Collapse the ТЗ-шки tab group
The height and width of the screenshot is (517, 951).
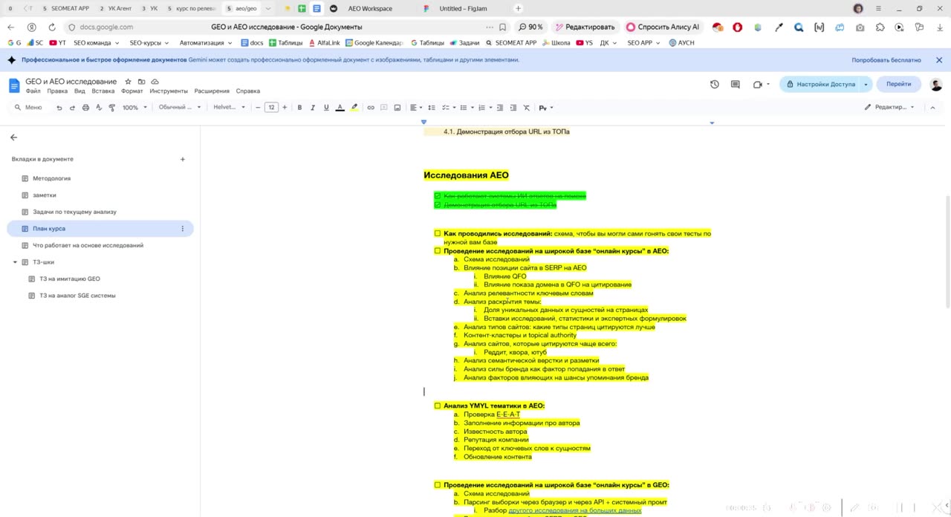pyautogui.click(x=15, y=262)
